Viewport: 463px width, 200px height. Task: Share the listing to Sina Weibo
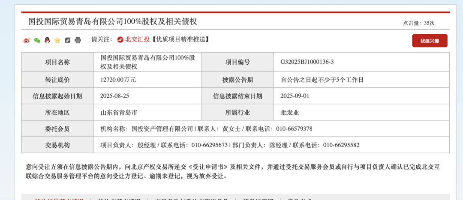click(27, 40)
